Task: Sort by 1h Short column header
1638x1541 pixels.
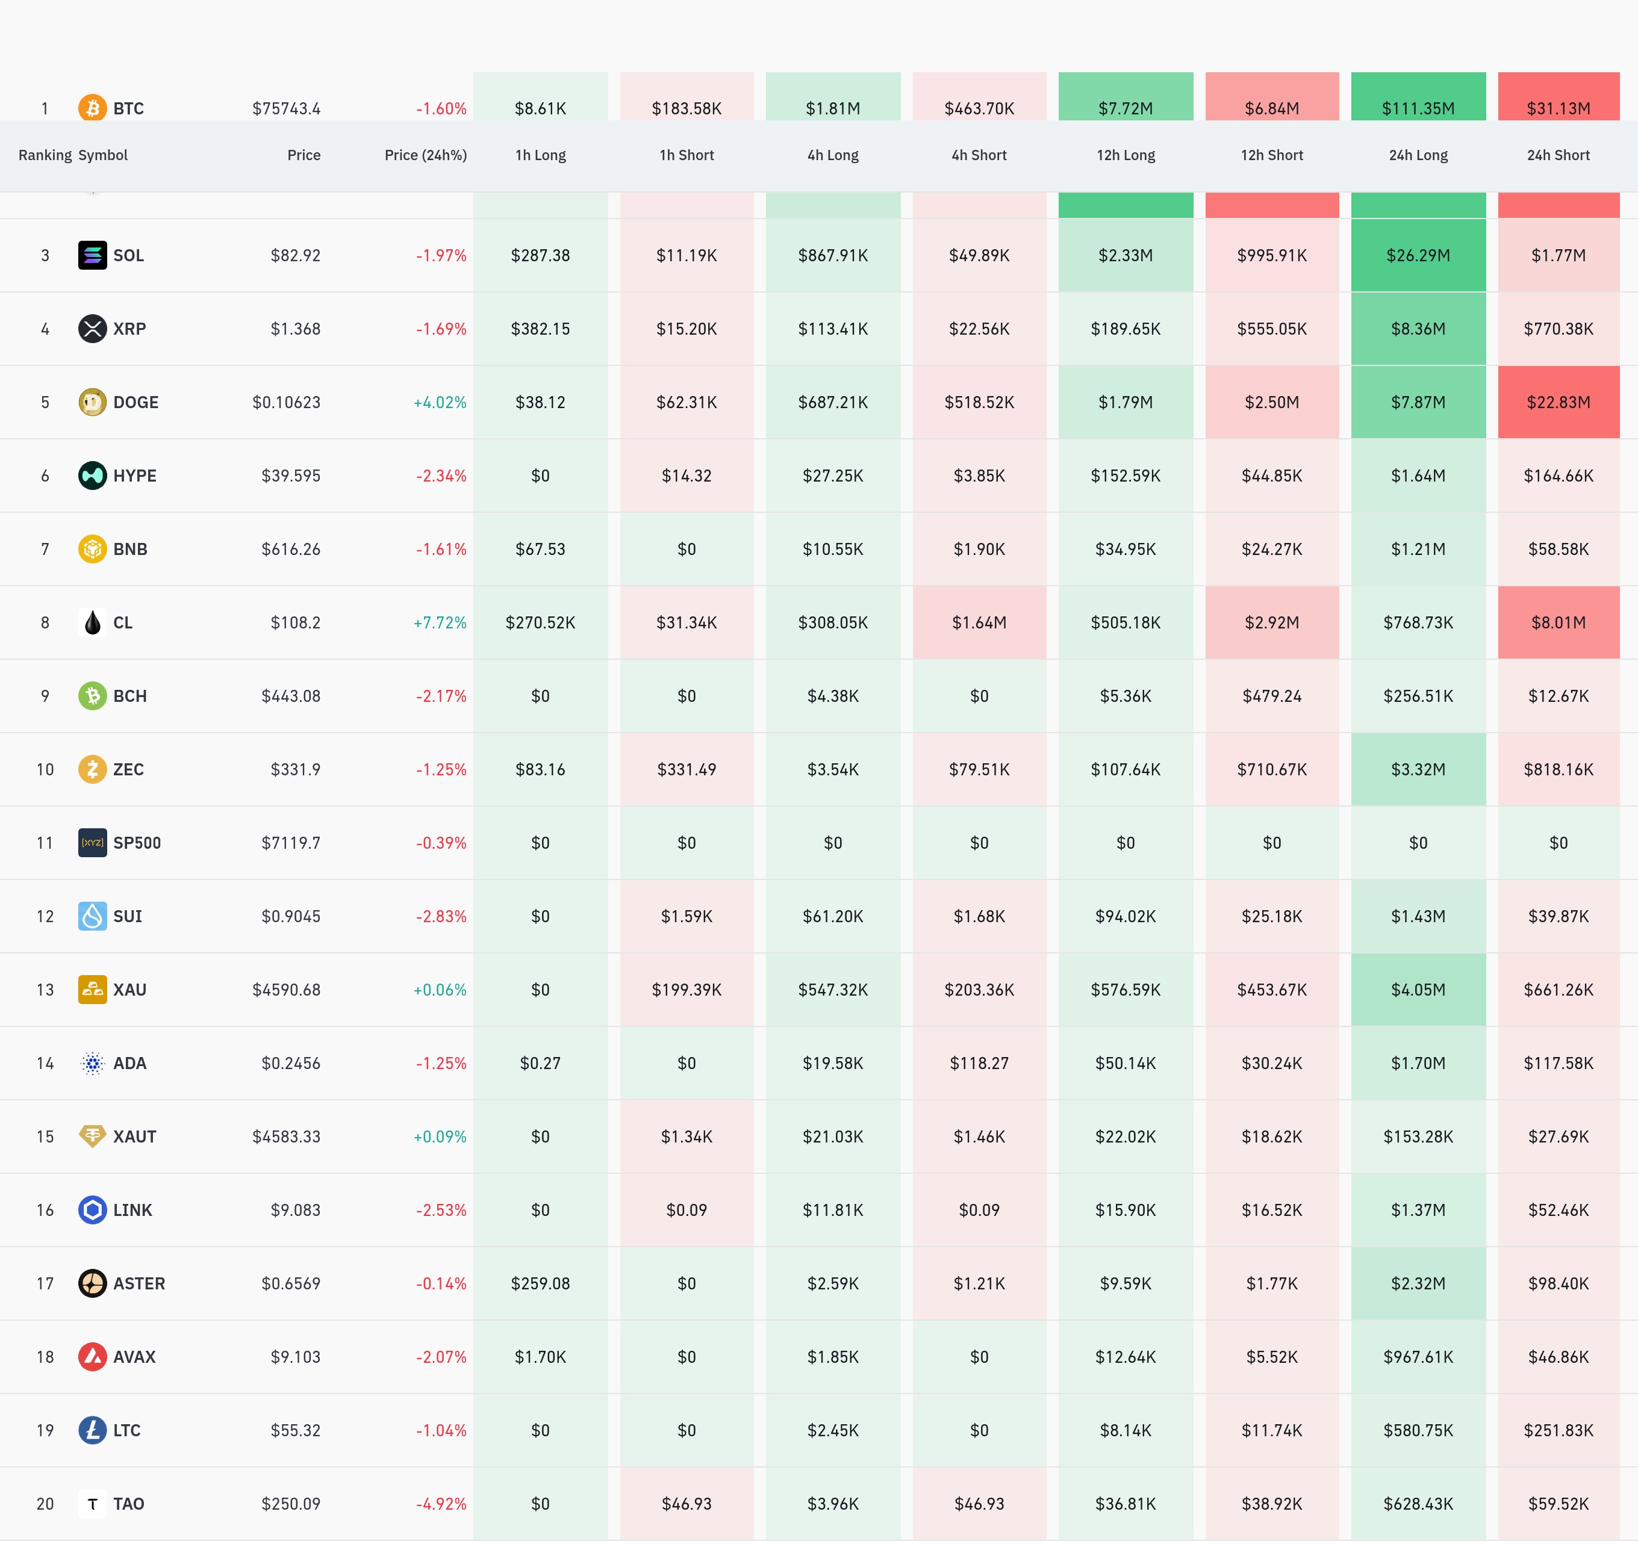Action: pos(687,155)
